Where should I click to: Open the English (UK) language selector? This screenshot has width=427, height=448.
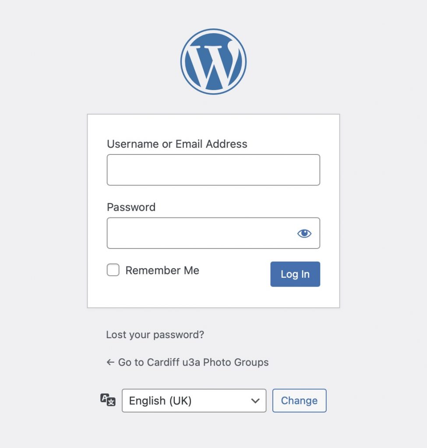tap(194, 401)
